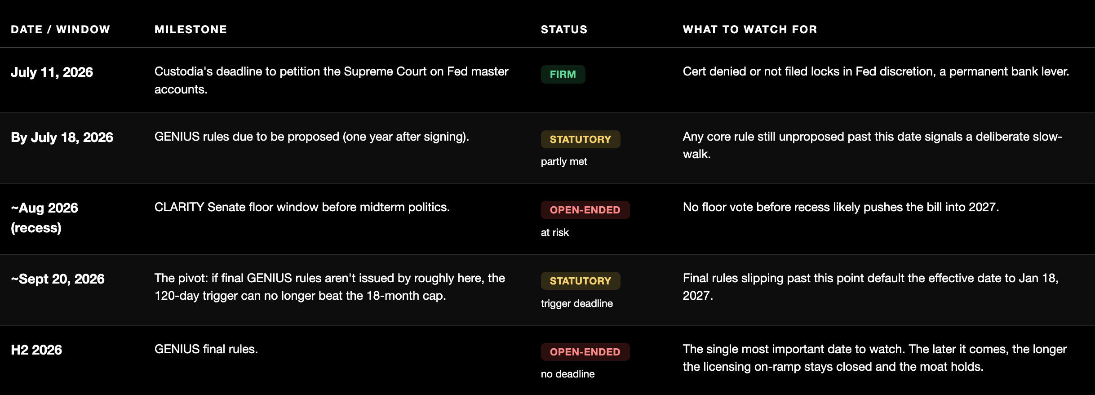This screenshot has width=1095, height=395.
Task: Click the GENIUS final rules milestone
Action: click(206, 349)
